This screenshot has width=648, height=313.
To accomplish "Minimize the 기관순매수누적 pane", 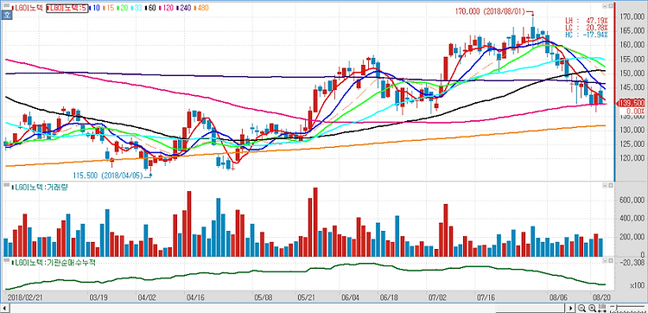I will pos(605,261).
